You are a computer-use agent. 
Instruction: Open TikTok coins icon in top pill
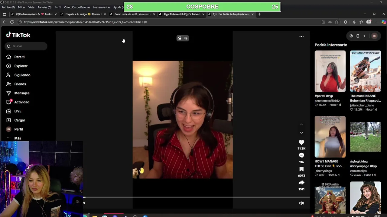click(x=351, y=36)
